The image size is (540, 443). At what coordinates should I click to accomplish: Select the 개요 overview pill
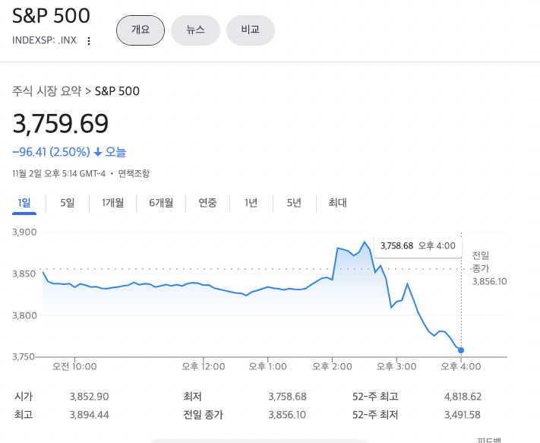pos(141,30)
